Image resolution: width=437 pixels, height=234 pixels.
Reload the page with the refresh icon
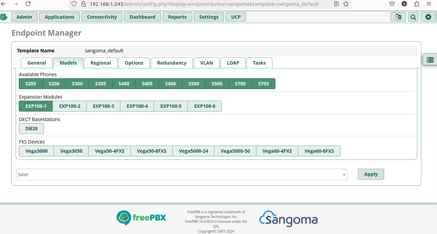(28, 4)
